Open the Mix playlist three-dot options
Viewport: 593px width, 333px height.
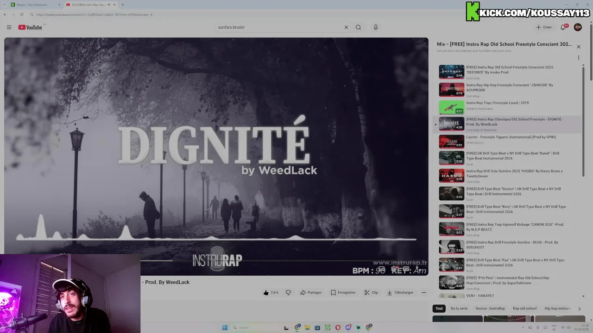pyautogui.click(x=578, y=58)
